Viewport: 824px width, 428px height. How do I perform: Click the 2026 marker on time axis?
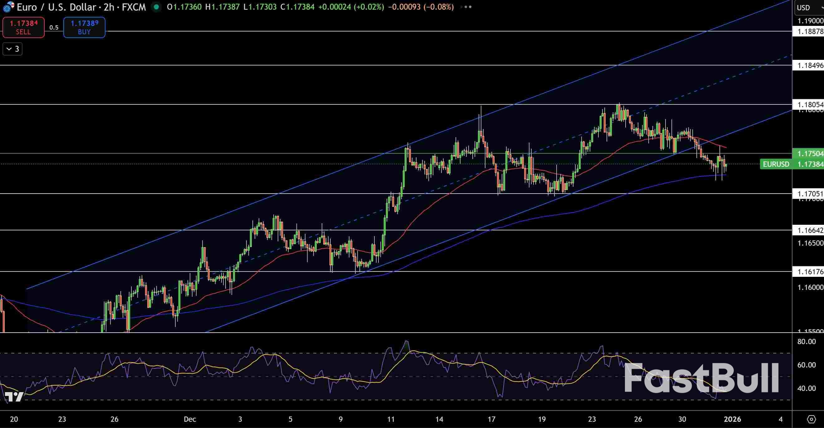(x=732, y=419)
